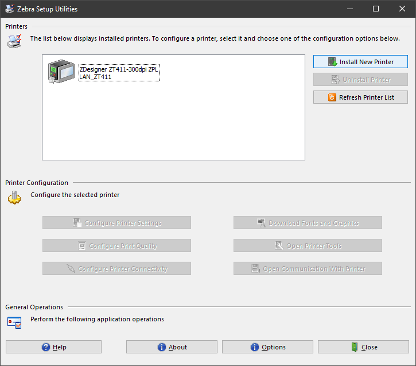Screen dimensions: 416x366
Task: Open the Help button
Action: (53, 347)
